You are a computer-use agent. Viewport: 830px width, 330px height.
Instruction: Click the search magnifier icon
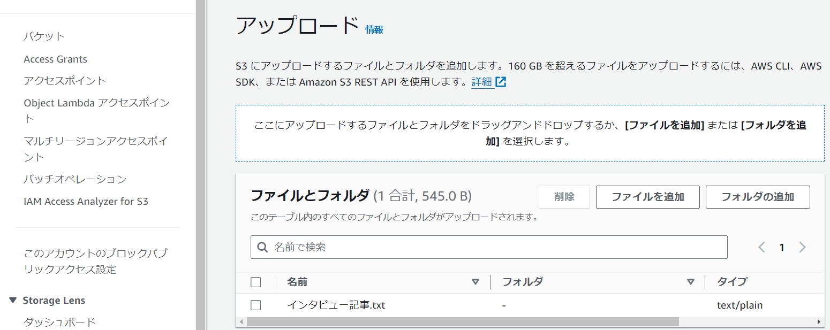(262, 247)
